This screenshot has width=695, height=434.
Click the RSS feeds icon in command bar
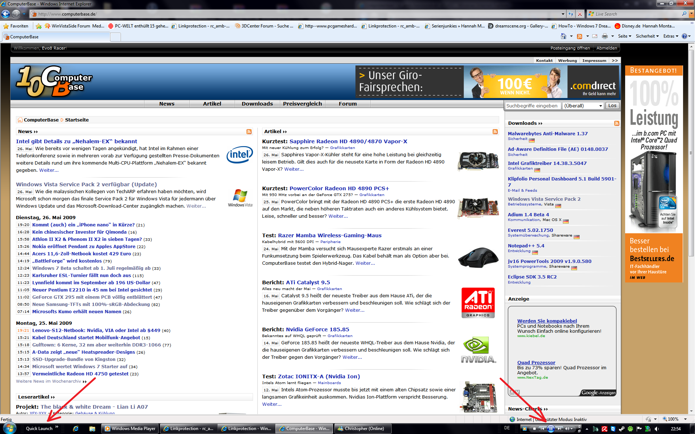coord(580,36)
